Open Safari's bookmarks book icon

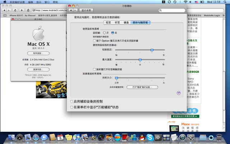click(x=5, y=15)
